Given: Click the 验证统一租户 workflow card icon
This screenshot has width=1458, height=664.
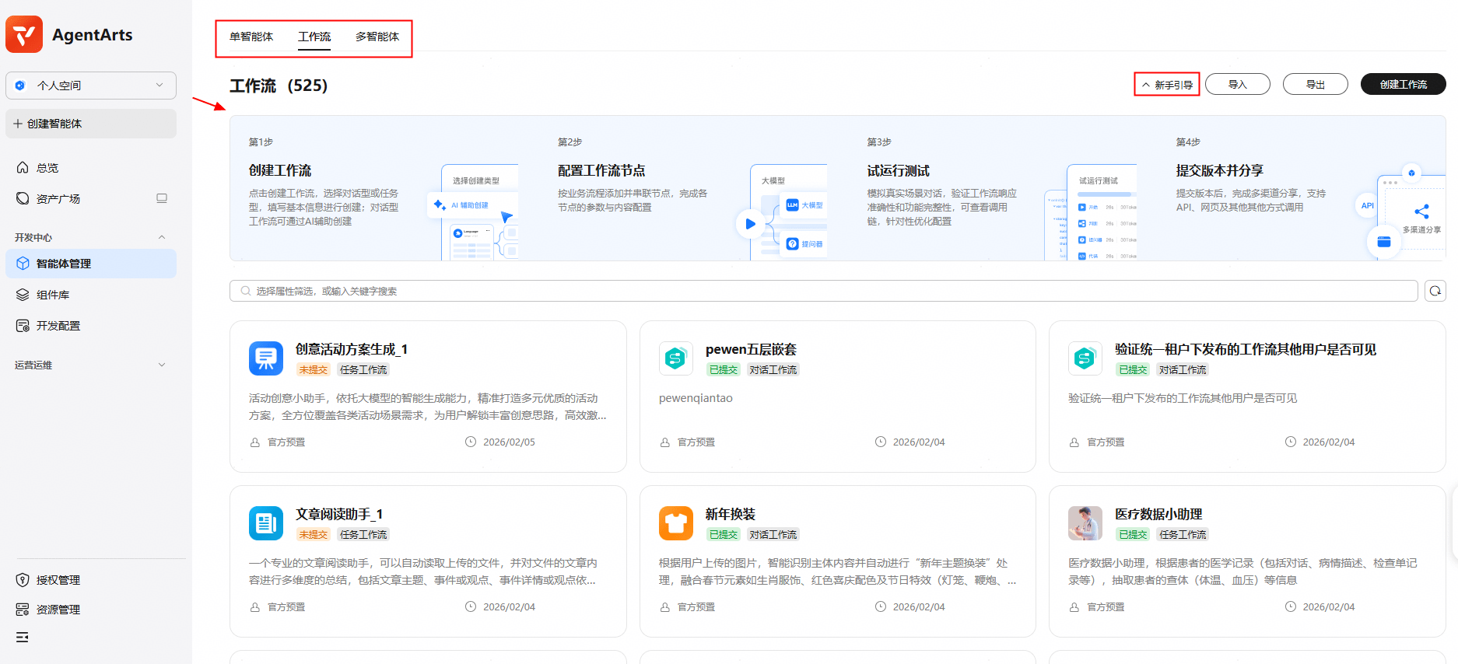Looking at the screenshot, I should (x=1085, y=358).
